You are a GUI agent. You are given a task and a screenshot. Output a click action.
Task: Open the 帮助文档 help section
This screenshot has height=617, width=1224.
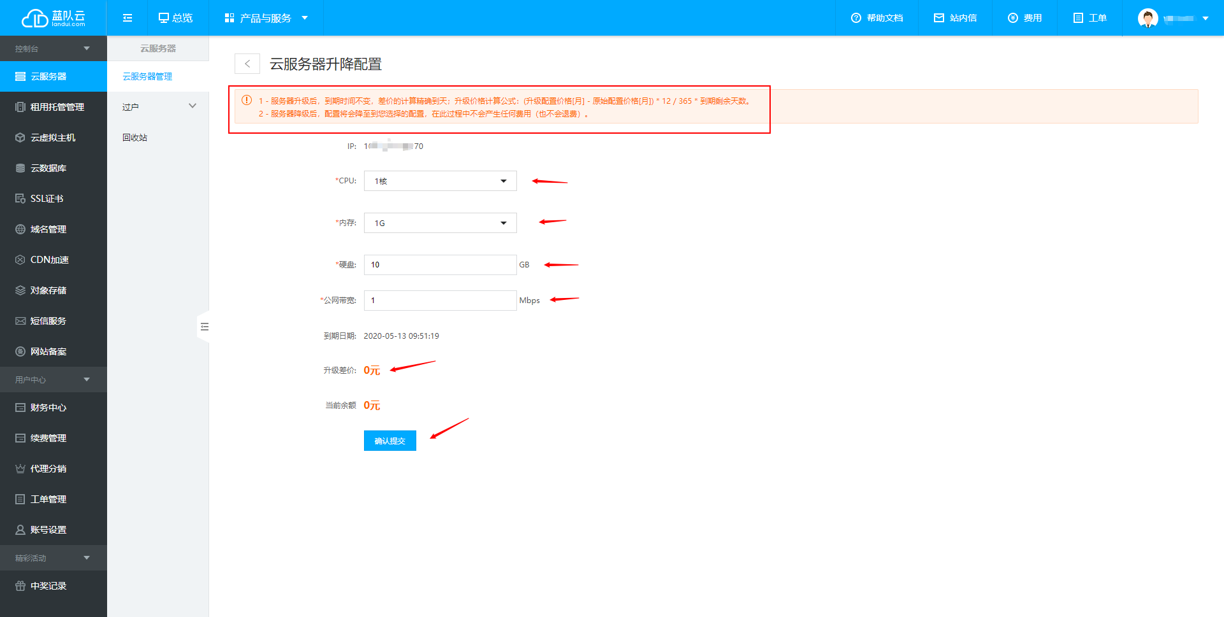click(x=876, y=18)
